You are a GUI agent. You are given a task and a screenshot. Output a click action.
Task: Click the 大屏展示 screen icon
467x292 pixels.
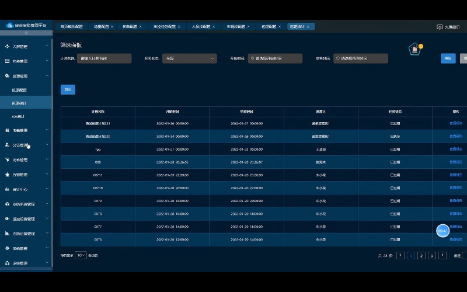click(x=440, y=27)
